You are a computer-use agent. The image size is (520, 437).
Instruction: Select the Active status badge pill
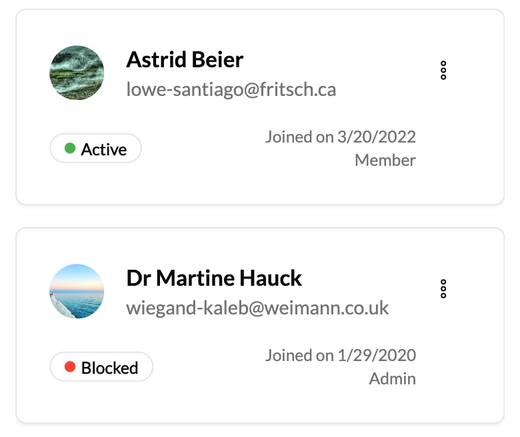[96, 149]
